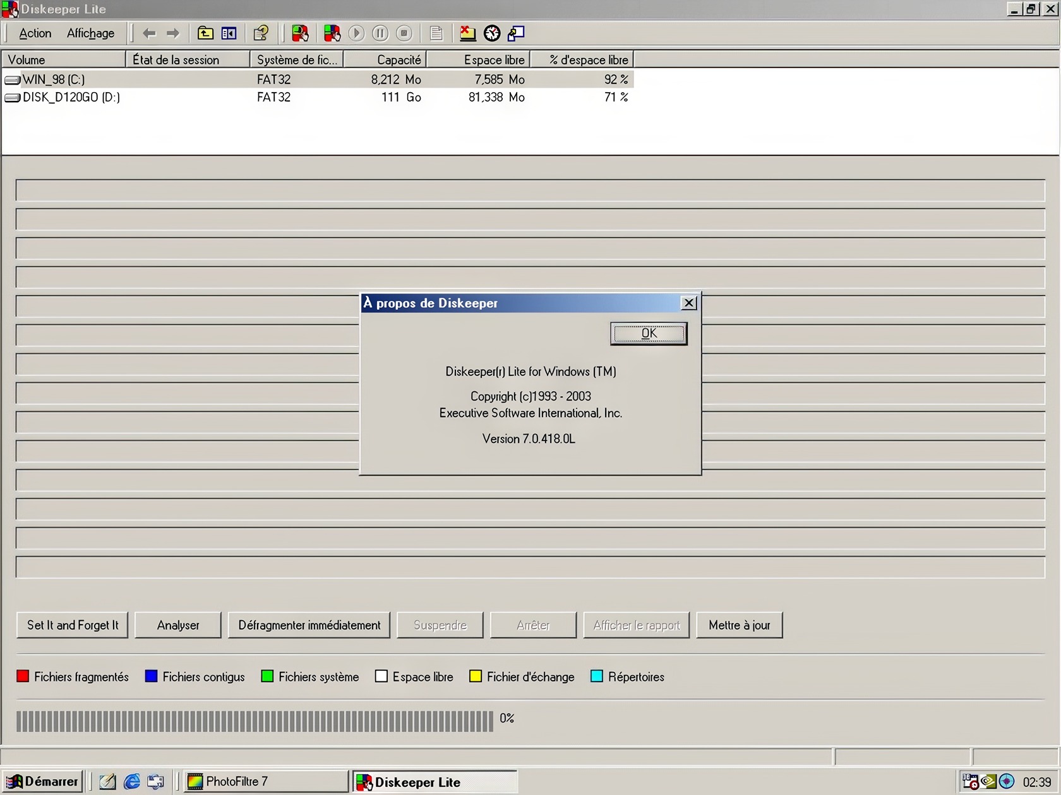Click the Mettre à jour button
This screenshot has height=795, width=1061.
point(739,625)
